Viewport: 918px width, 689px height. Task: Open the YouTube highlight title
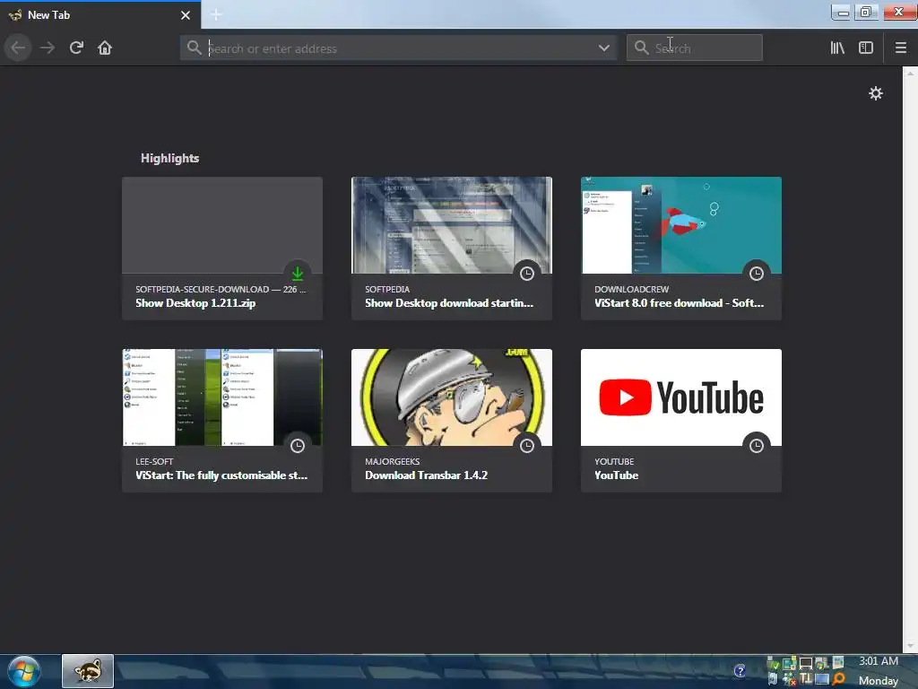click(617, 475)
